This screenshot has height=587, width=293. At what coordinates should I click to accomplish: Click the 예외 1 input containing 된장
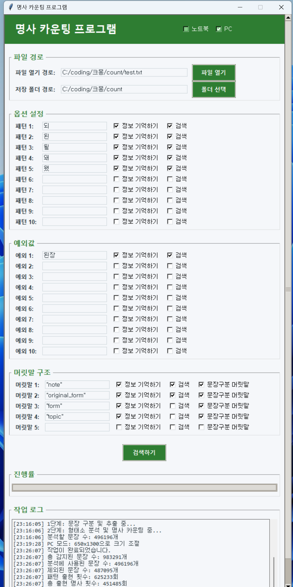pos(74,255)
